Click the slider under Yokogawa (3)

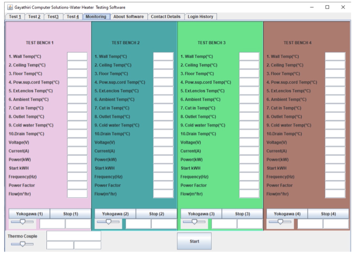click(x=194, y=222)
